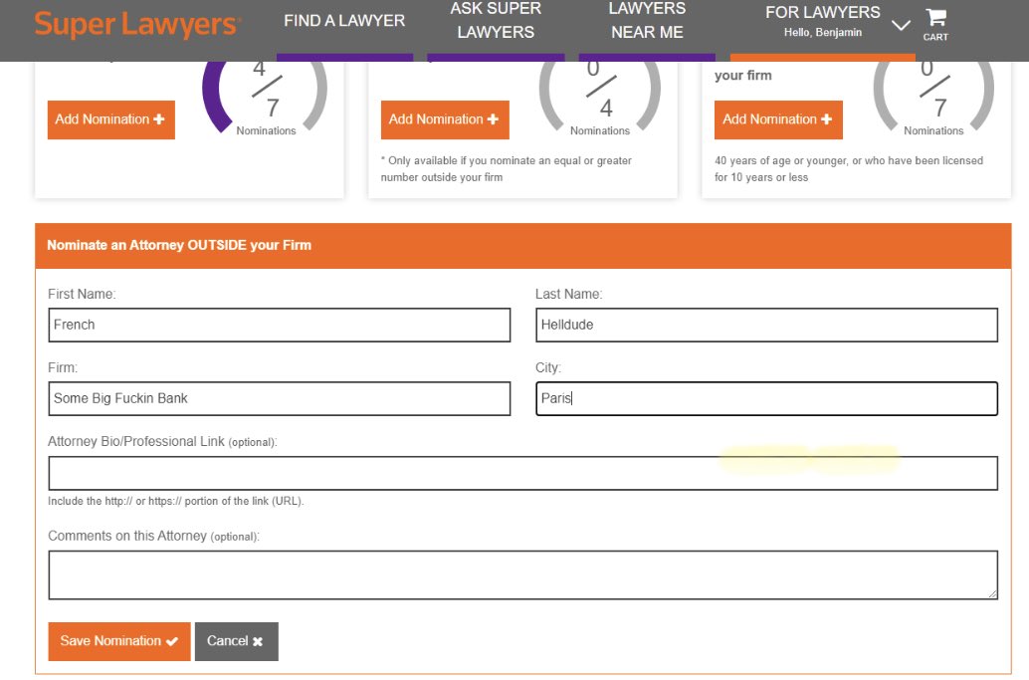Open the Find a Lawyer menu
Image resolution: width=1029 pixels, height=680 pixels.
pos(344,21)
